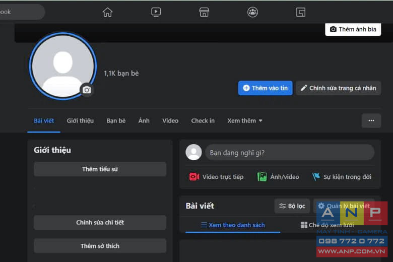Select Chế độ xem lưới grid view

coord(327,225)
